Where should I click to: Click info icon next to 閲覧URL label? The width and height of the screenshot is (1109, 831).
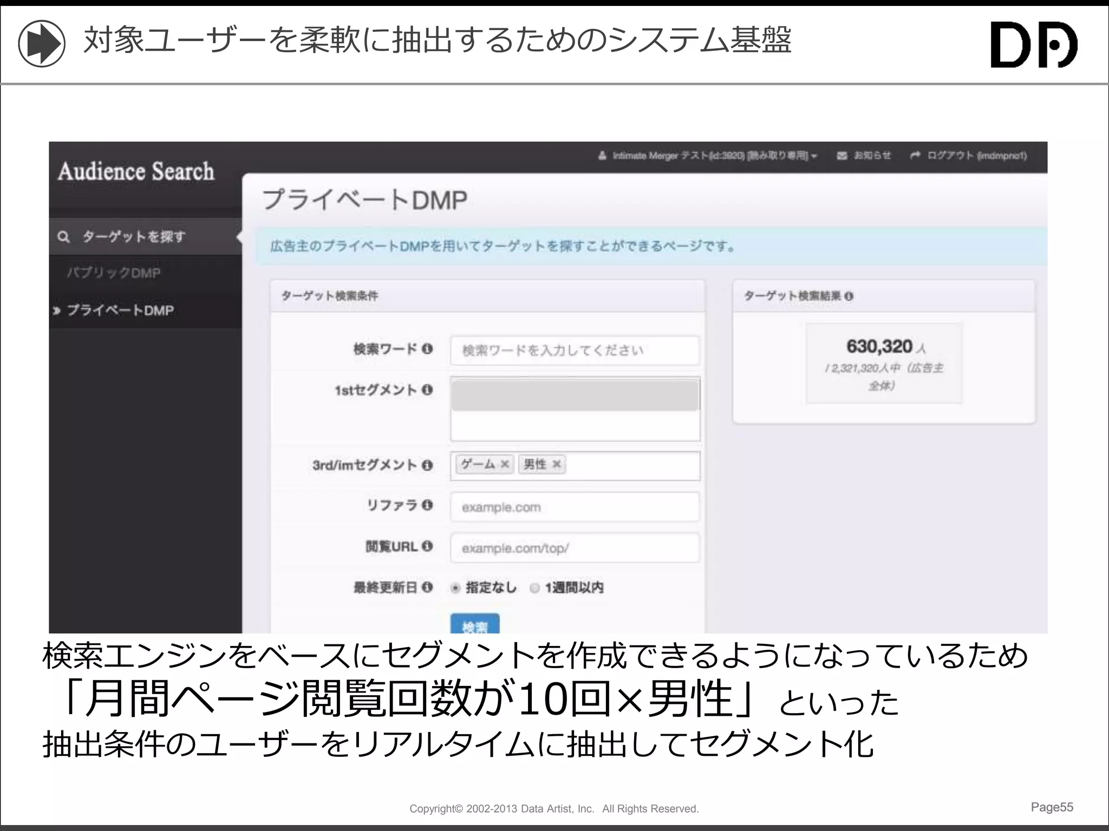pos(427,546)
